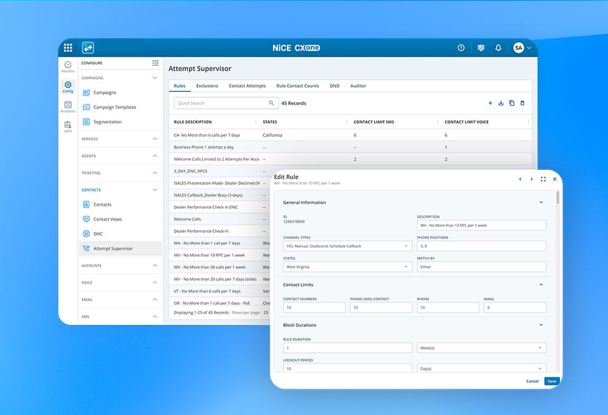
Task: Open the app launcher grid icon
Action: [x=68, y=47]
